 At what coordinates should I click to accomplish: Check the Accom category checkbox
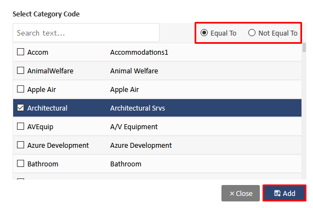click(x=21, y=52)
